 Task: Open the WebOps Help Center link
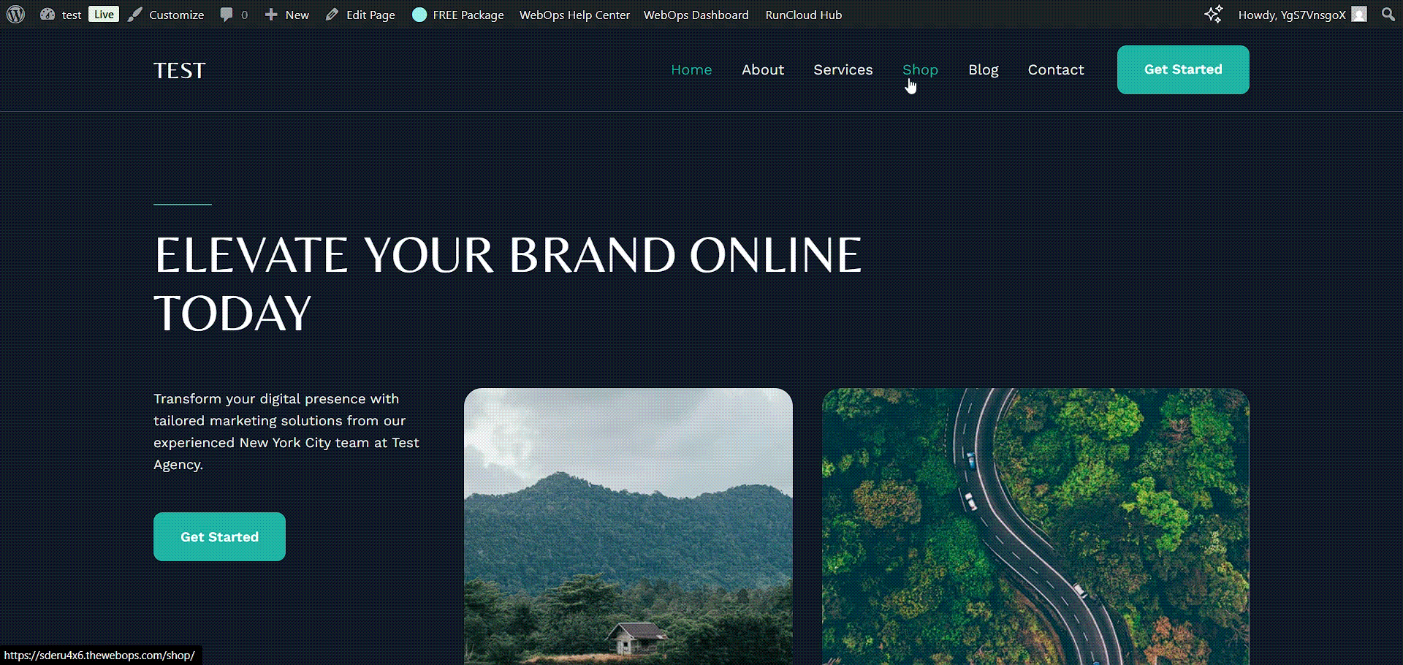[574, 15]
